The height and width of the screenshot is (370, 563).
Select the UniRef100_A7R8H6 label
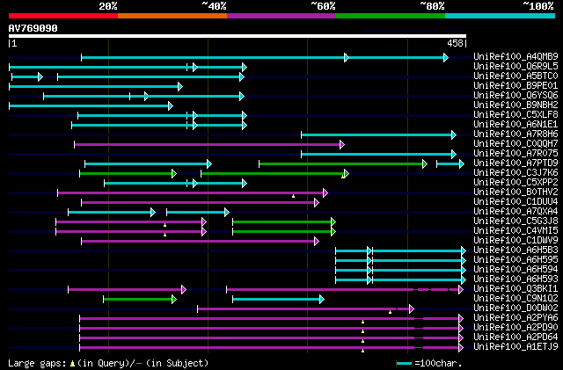pyautogui.click(x=515, y=134)
